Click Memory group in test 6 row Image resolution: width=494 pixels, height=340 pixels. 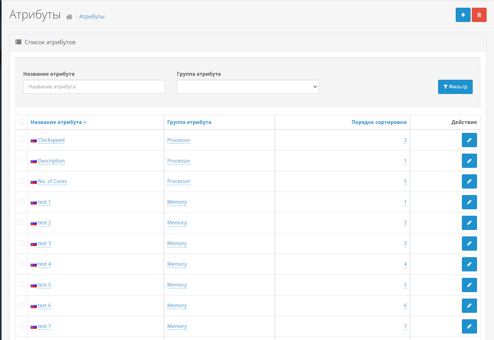177,305
